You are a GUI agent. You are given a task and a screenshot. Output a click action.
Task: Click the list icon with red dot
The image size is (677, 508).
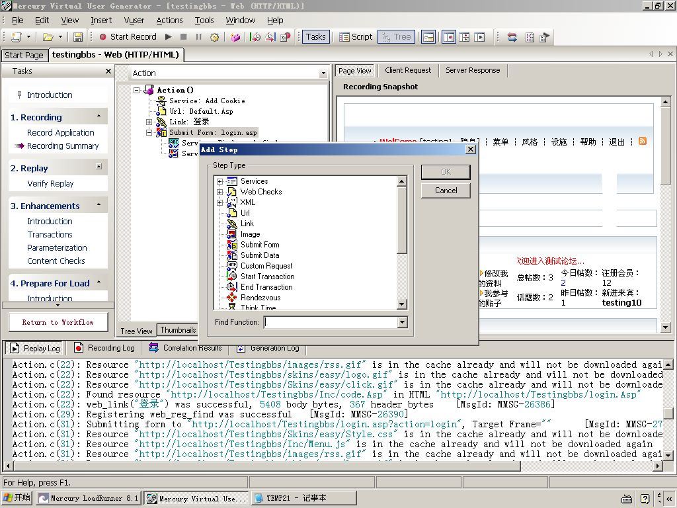click(x=286, y=37)
